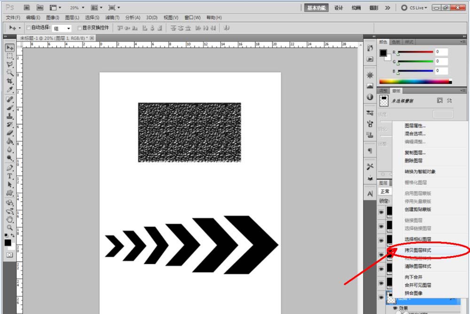Check the 显示变换控件 option
The width and height of the screenshot is (470, 314).
[x=79, y=28]
